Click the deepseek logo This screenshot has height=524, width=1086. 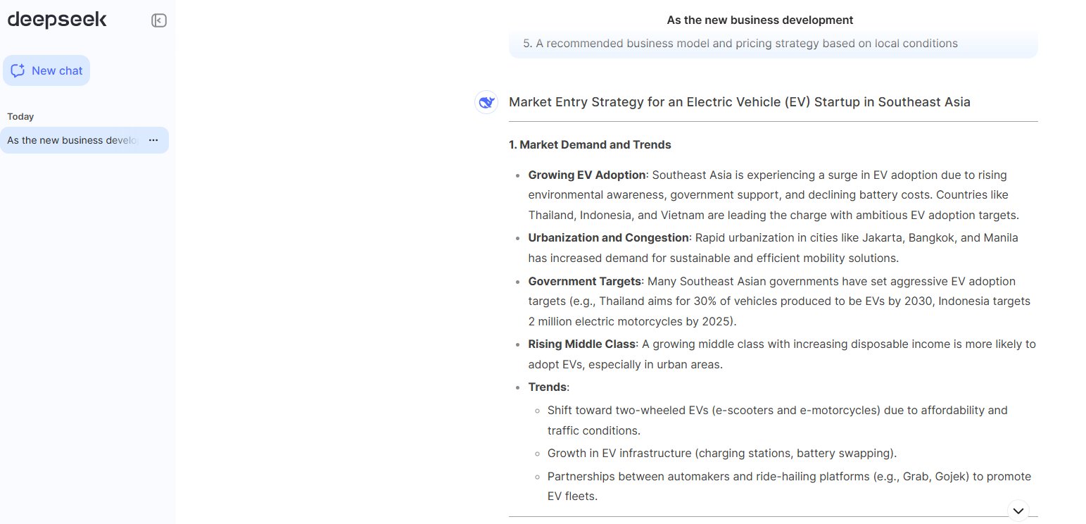(x=57, y=20)
